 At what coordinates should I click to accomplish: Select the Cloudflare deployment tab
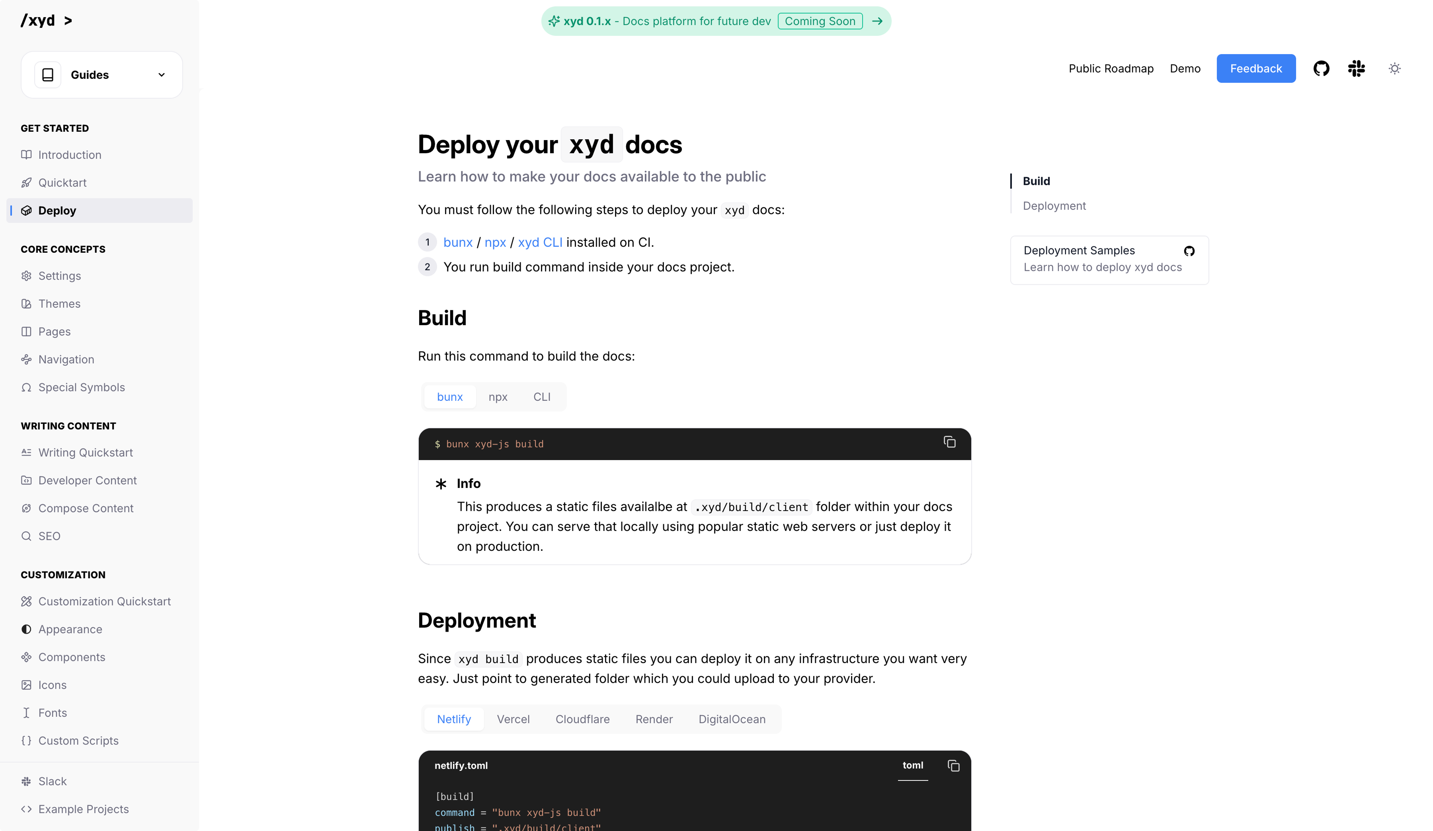tap(582, 720)
